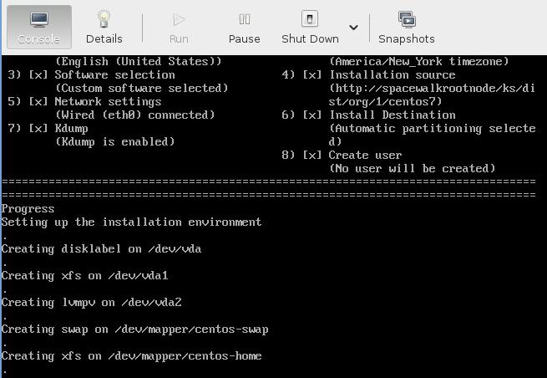547x378 pixels.
Task: Open the Snapshots manager icon
Action: coord(407,19)
